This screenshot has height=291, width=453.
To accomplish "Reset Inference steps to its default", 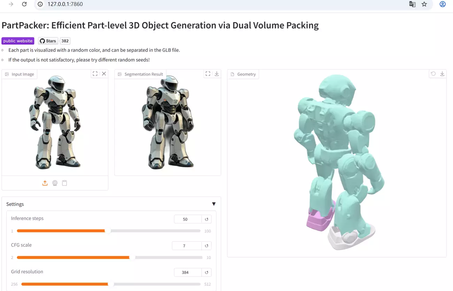I will [207, 219].
